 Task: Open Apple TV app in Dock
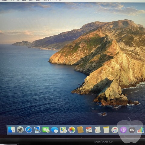coord(132,130)
